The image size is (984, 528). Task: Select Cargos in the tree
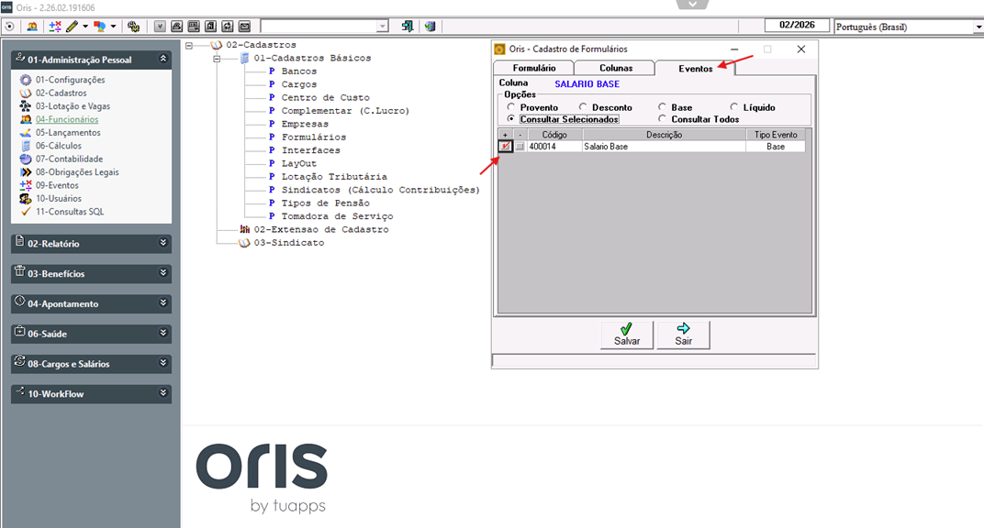coord(299,84)
